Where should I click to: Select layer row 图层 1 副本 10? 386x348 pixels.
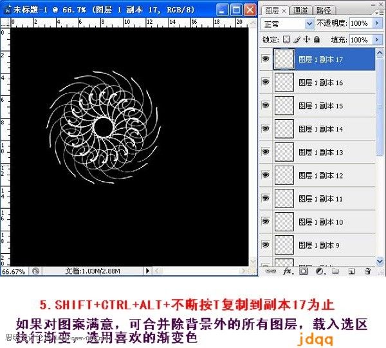[317, 222]
